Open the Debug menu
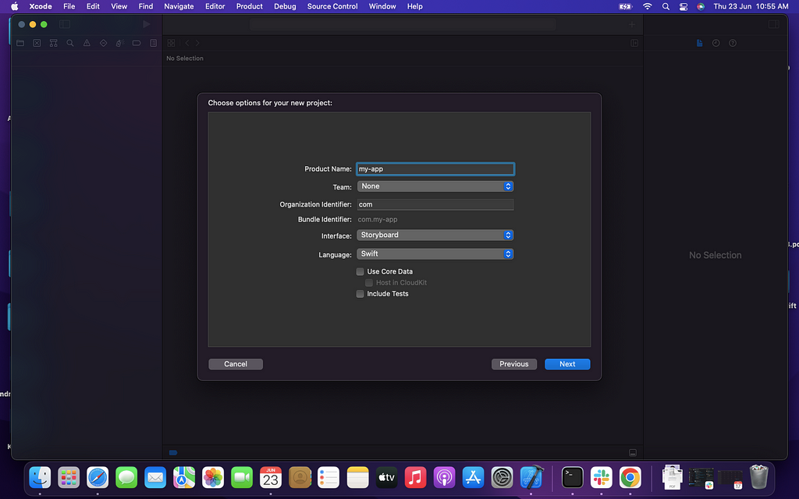Screen dimensions: 799x499 click(285, 6)
